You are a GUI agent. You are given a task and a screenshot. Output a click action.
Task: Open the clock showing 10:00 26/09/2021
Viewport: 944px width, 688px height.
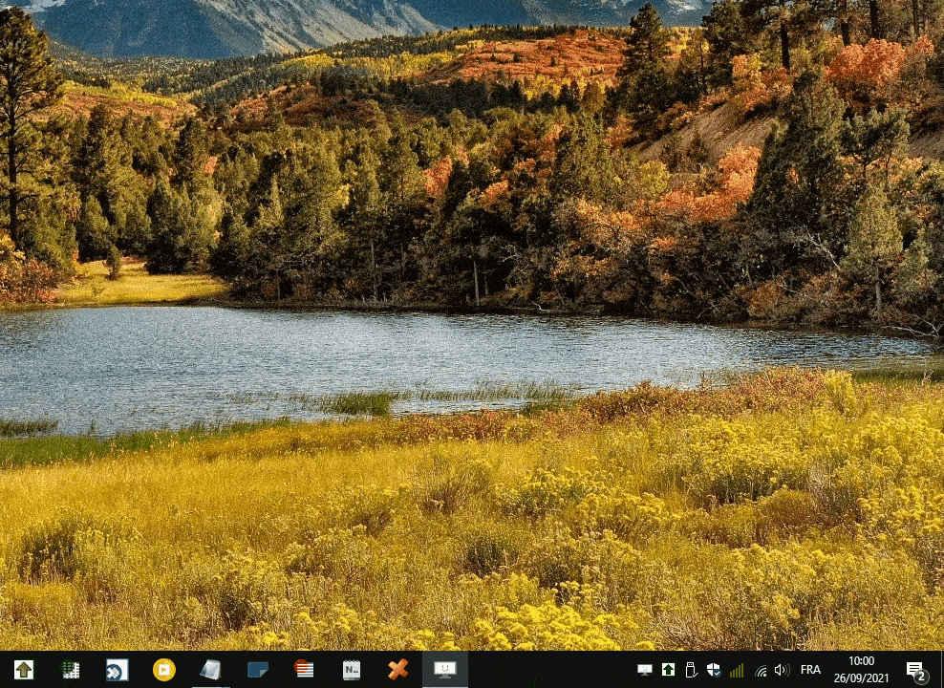click(x=861, y=669)
